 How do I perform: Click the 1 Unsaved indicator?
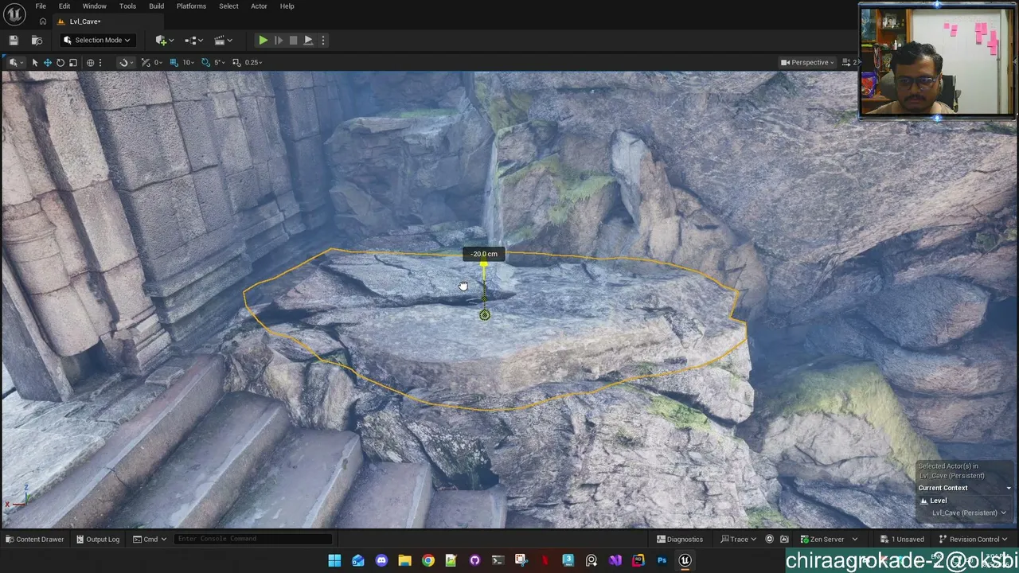(x=902, y=540)
